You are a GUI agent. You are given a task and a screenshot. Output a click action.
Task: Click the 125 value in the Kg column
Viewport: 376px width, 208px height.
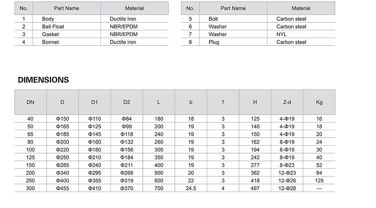click(x=319, y=181)
